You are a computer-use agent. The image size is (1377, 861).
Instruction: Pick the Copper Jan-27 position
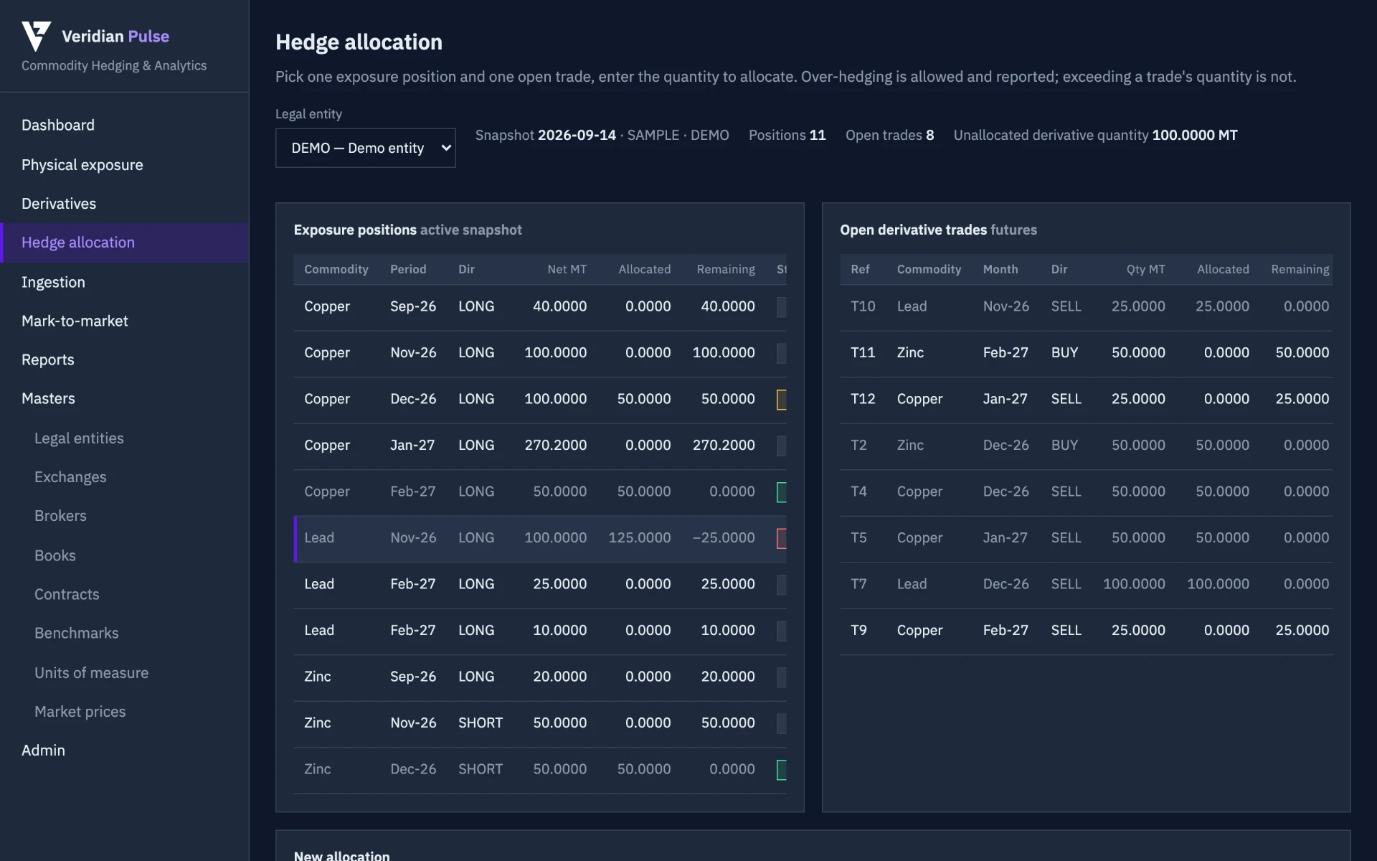click(539, 446)
